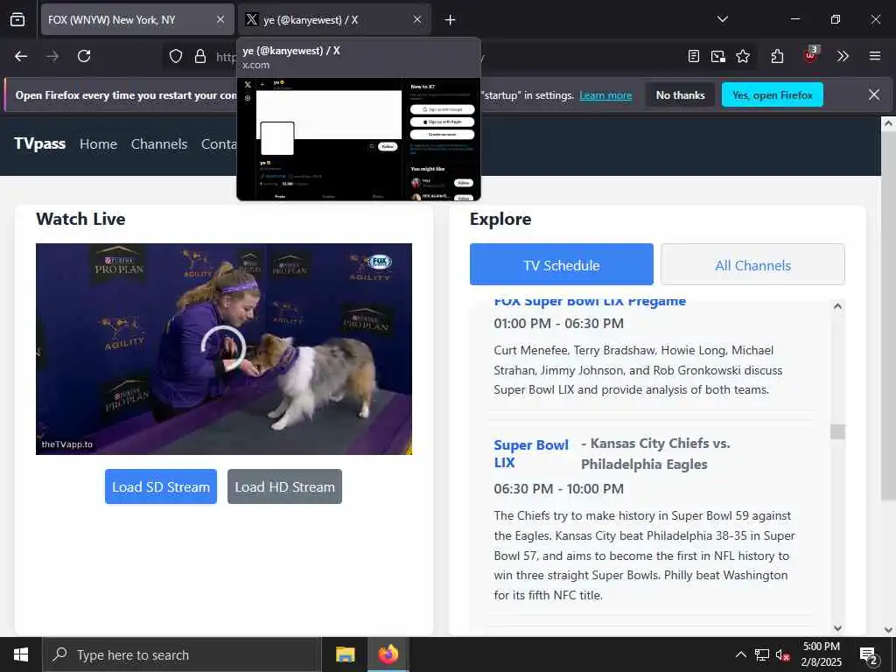
Task: Open the clock showing 5:00 PM
Action: (x=821, y=654)
